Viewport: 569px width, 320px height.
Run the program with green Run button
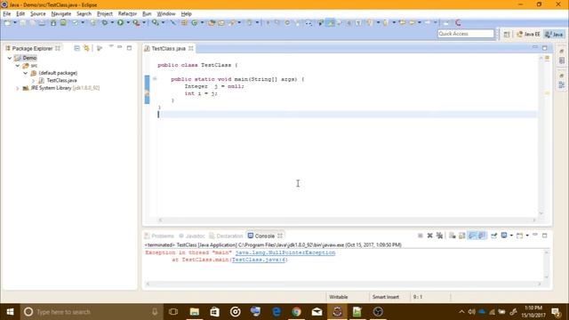coord(120,22)
